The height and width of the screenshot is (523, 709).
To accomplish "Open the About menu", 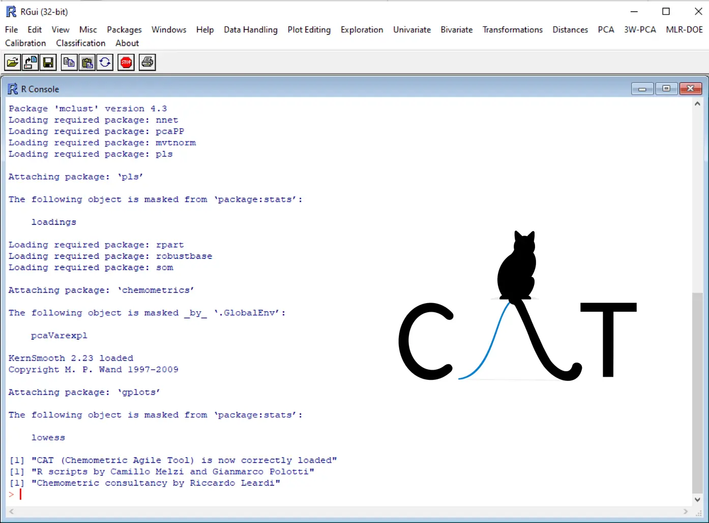I will 127,43.
